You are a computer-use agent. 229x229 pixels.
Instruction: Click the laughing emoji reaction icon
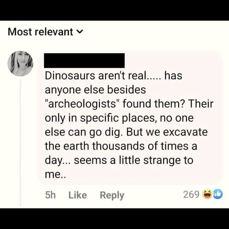coord(207,194)
